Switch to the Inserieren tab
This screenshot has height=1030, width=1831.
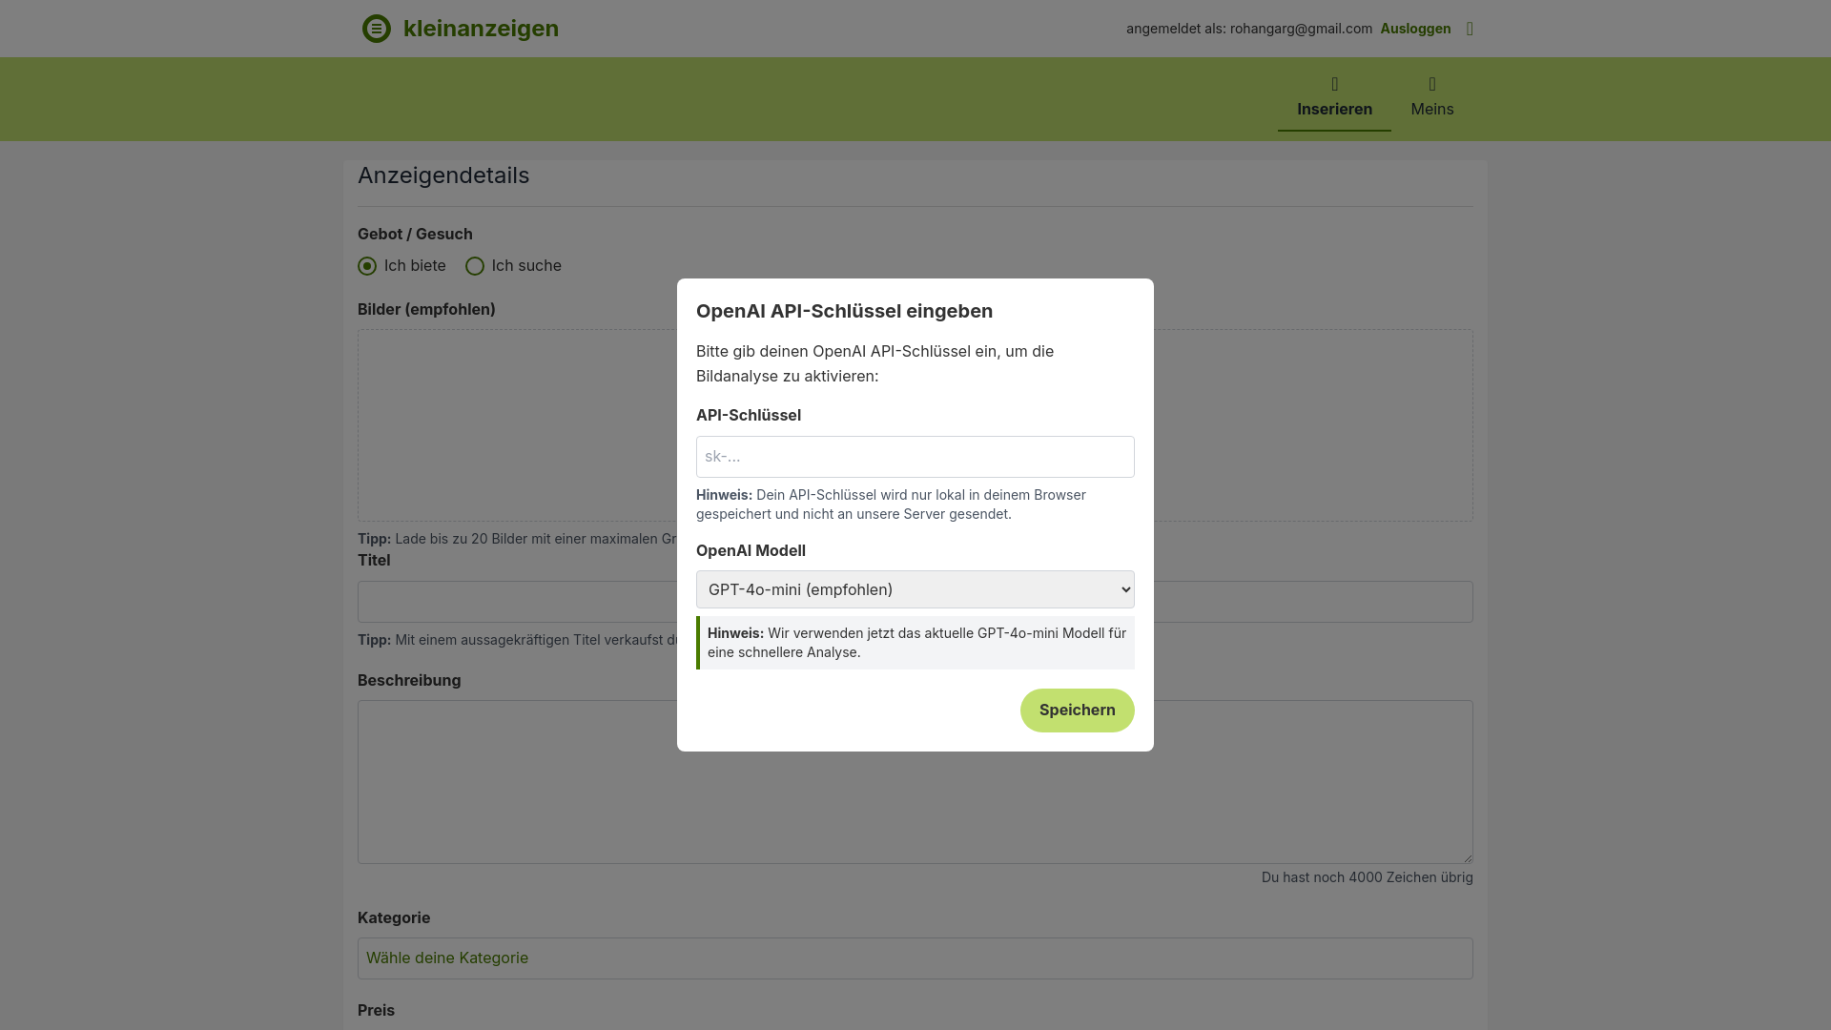[x=1334, y=98]
